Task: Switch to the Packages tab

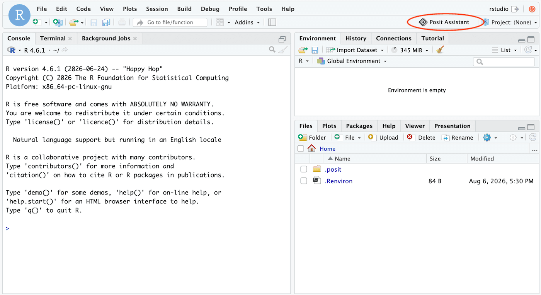Action: [359, 126]
